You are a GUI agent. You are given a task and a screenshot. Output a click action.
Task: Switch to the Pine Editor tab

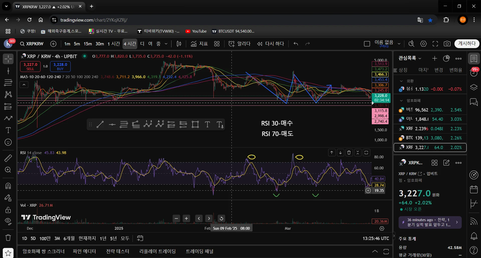84,251
